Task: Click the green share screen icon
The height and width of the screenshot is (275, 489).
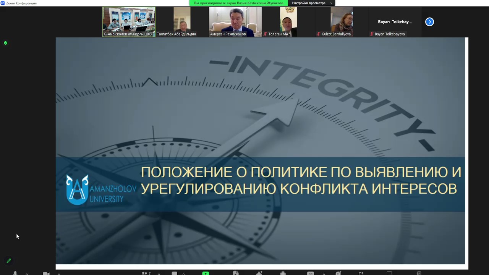Action: 206,273
